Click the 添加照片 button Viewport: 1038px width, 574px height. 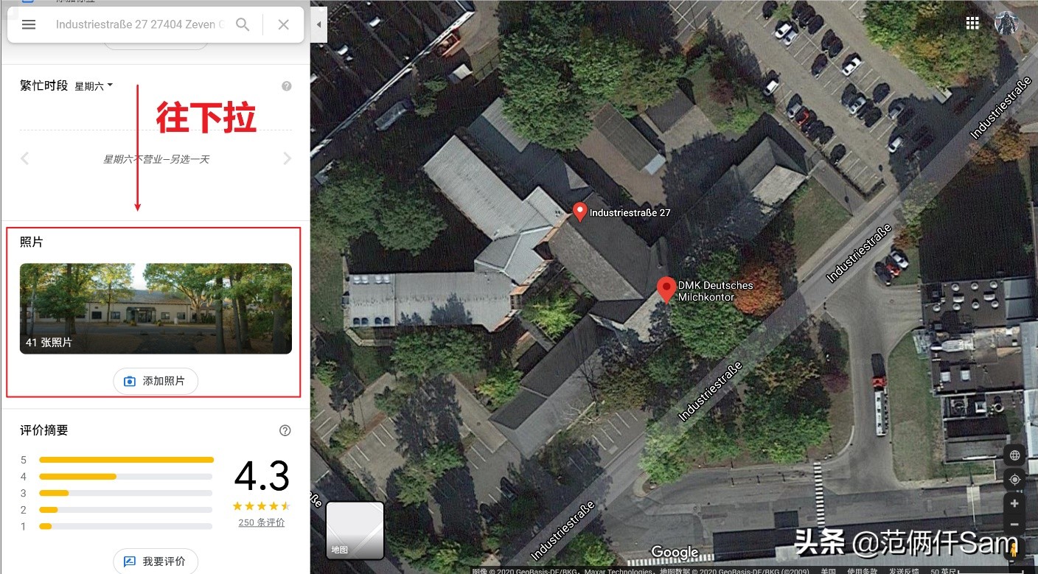(x=156, y=381)
